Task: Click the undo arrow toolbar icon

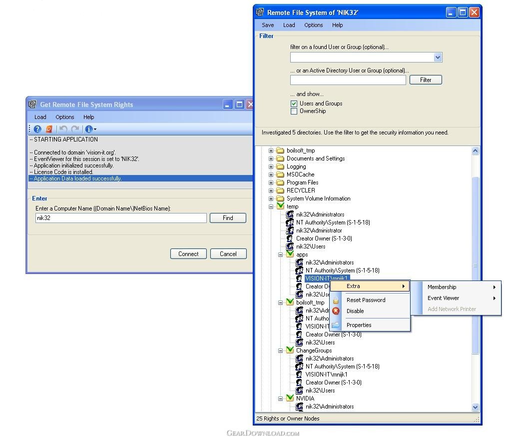Action: pos(63,129)
